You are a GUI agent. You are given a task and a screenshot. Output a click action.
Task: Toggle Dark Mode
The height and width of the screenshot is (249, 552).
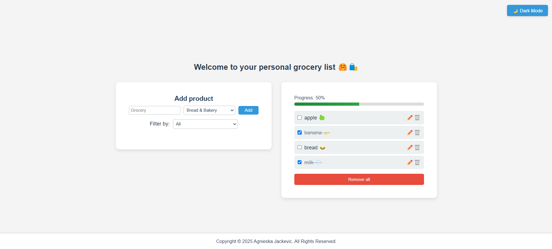pos(527,11)
